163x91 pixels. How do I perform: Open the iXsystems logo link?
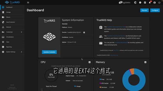(125, 3)
